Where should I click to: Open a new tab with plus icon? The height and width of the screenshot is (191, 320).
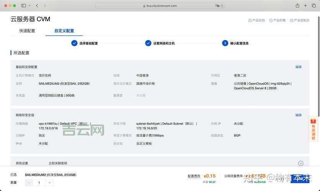point(305,6)
